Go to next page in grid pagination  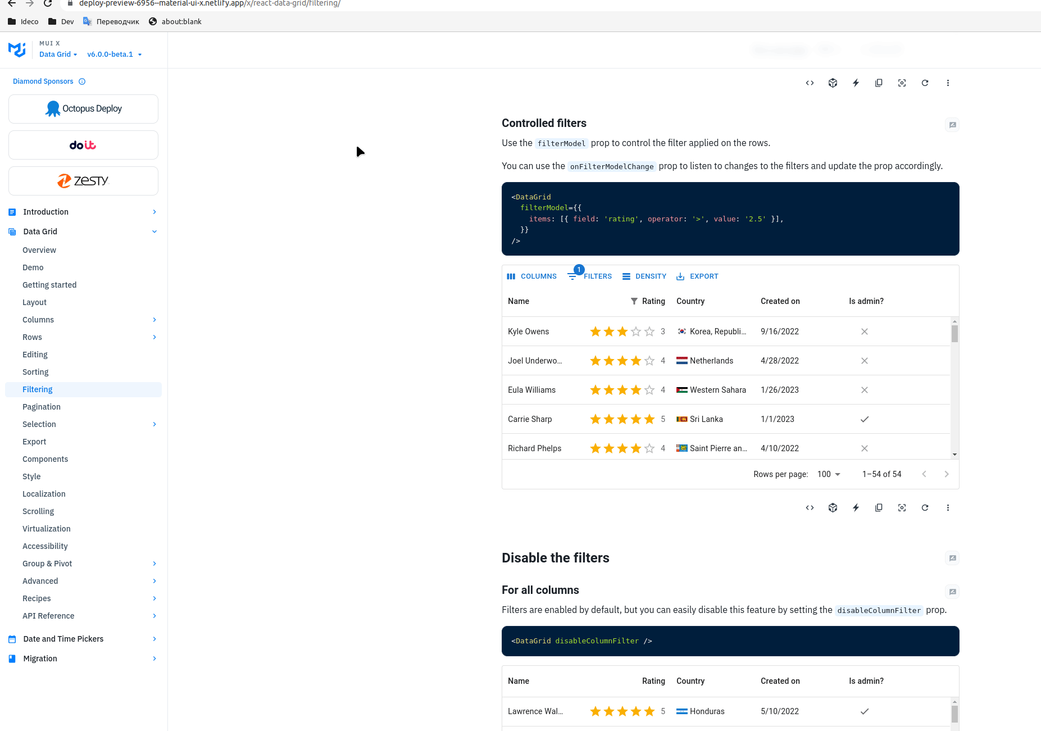[947, 474]
